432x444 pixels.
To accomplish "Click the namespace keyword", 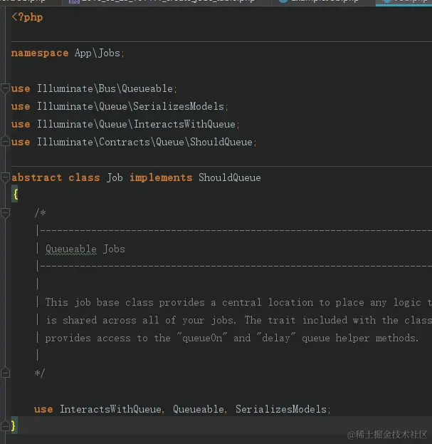I will [40, 53].
